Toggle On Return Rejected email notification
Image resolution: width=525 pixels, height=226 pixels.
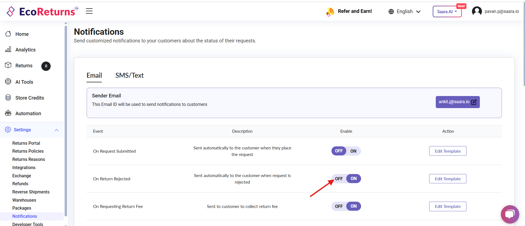346,179
